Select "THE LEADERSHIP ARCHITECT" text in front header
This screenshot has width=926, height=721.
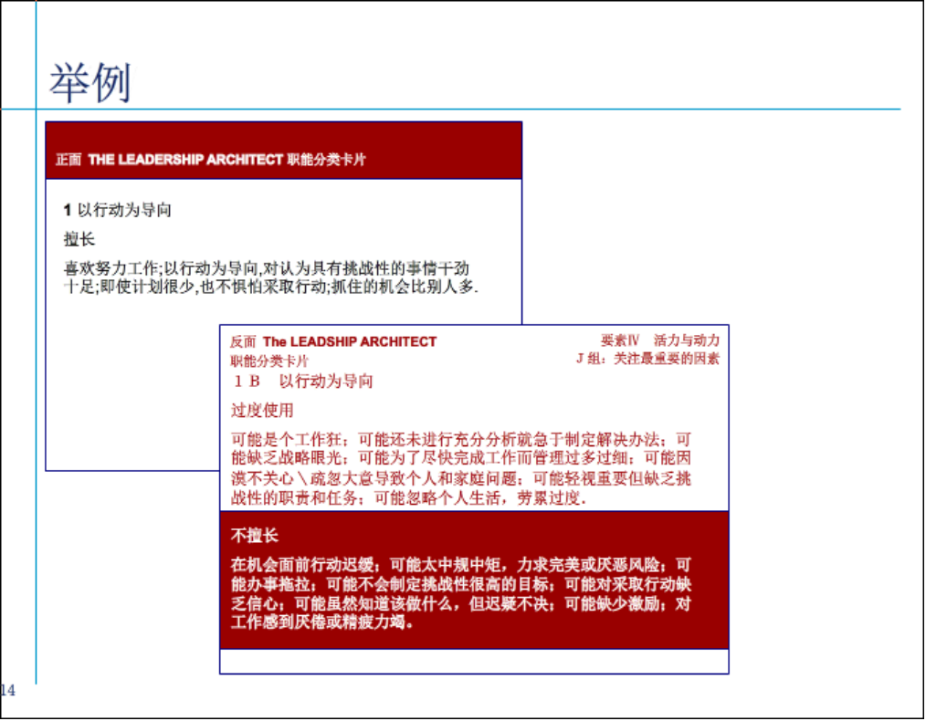185,160
